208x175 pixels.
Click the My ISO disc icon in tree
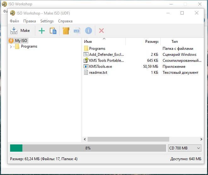(x=11, y=41)
